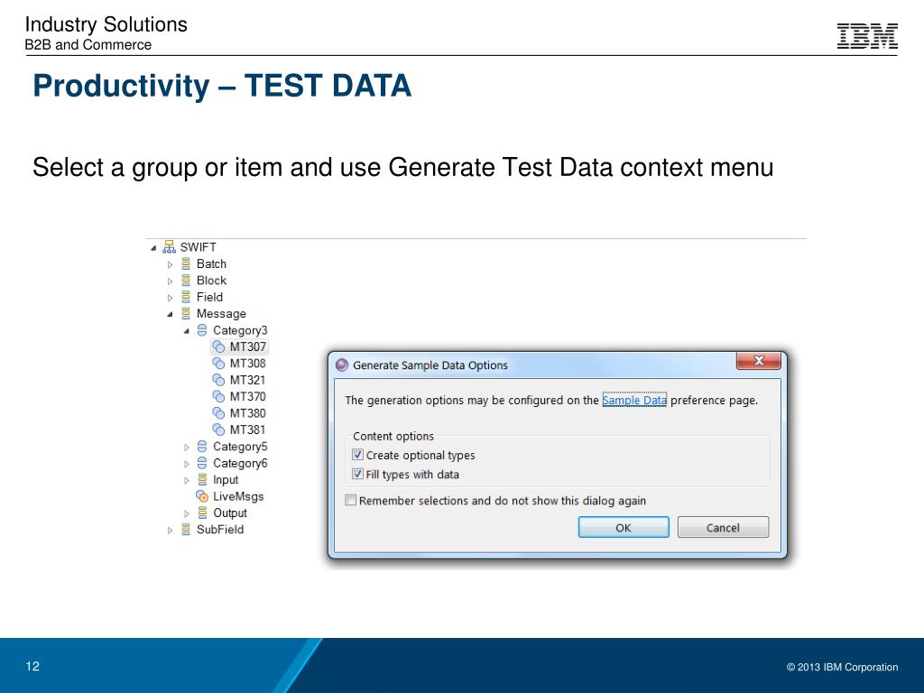Expand the Category5 node
The height and width of the screenshot is (693, 924).
(187, 447)
